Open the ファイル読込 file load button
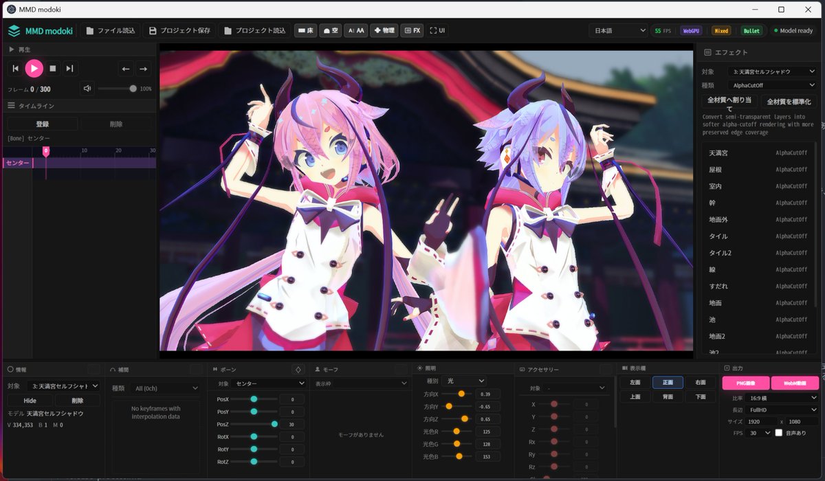 pyautogui.click(x=111, y=31)
